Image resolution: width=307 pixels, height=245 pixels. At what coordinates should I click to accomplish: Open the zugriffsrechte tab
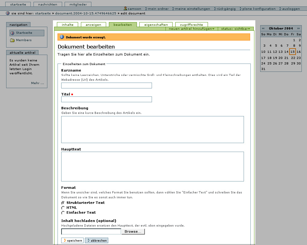tap(191, 25)
